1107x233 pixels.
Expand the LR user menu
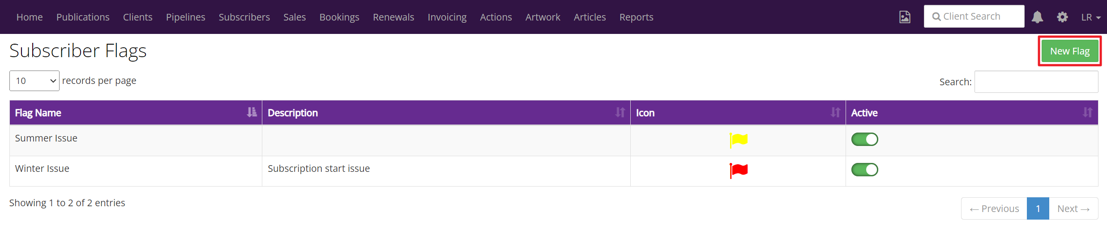coord(1091,17)
